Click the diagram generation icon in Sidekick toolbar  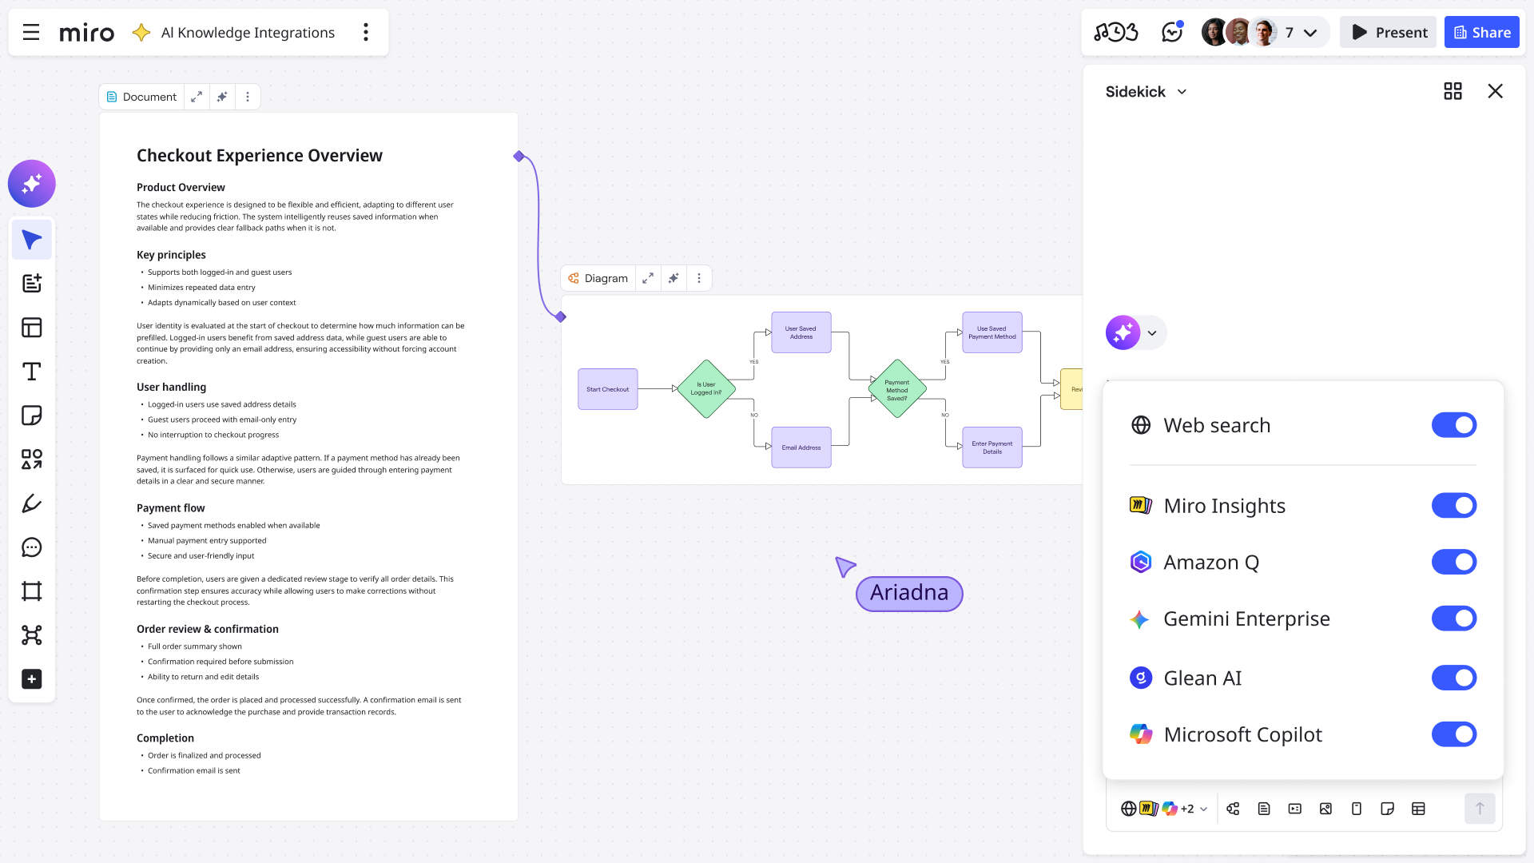tap(1233, 809)
